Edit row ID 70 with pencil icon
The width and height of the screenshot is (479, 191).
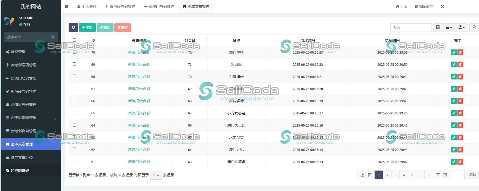[454, 52]
